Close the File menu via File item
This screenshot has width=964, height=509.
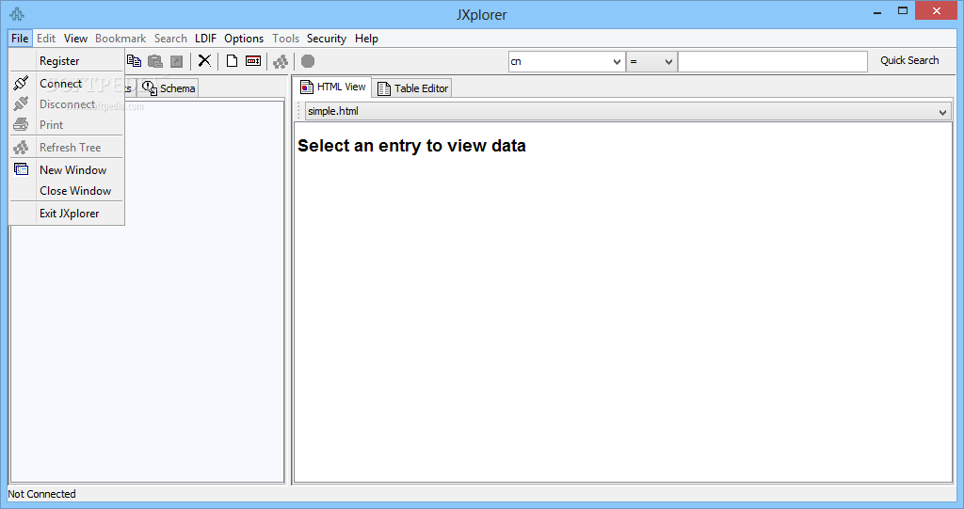20,39
